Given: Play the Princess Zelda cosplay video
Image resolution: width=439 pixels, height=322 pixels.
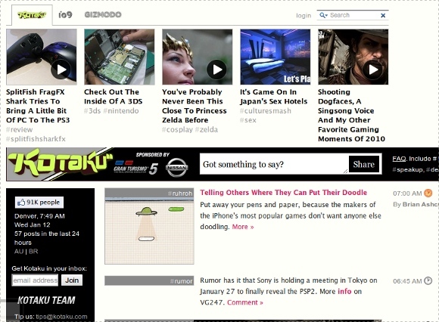Looking at the screenshot, I should 216,70.
